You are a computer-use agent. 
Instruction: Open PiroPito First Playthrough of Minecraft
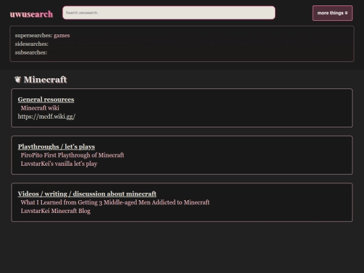[x=72, y=155]
